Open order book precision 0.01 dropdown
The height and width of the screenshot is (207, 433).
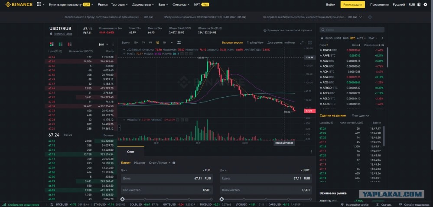(104, 45)
